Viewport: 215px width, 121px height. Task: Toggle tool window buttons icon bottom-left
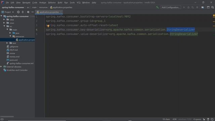point(2,119)
